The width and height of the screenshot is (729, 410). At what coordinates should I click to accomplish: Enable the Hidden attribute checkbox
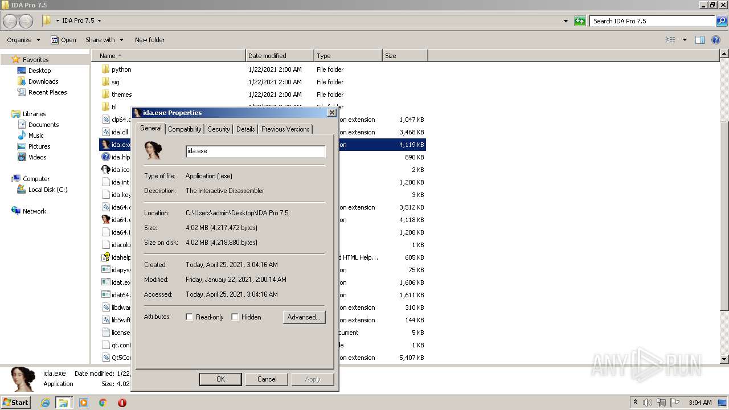pos(235,317)
